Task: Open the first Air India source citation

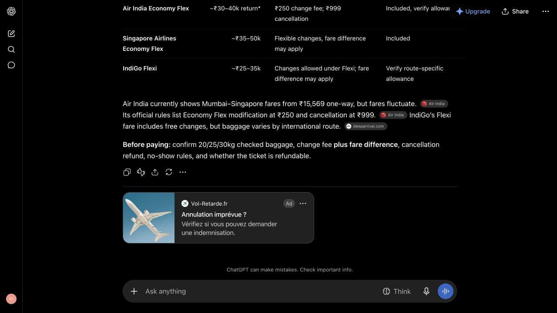Action: click(434, 103)
